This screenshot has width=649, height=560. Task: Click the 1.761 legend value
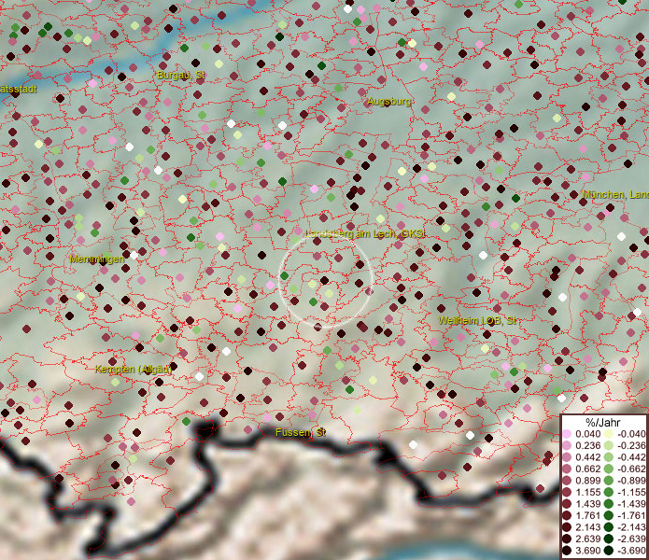587,516
